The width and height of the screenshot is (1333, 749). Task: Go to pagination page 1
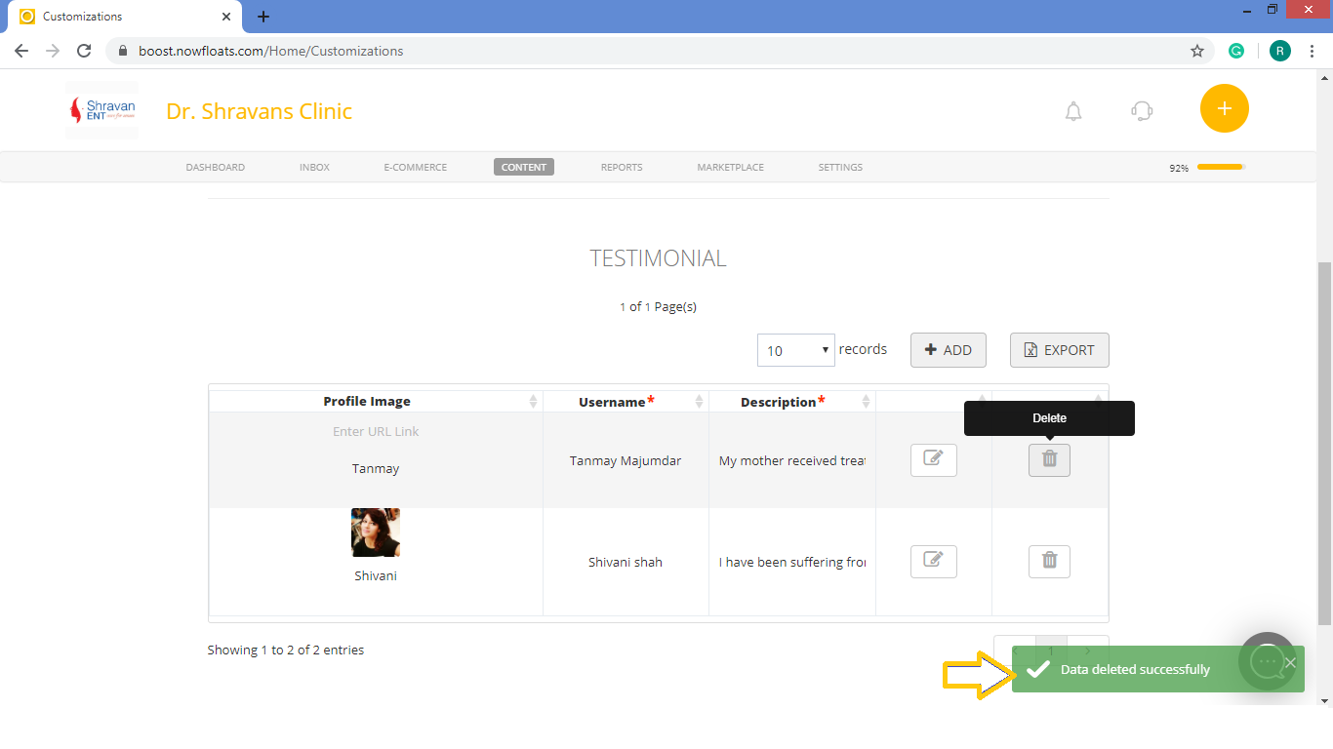(1051, 650)
